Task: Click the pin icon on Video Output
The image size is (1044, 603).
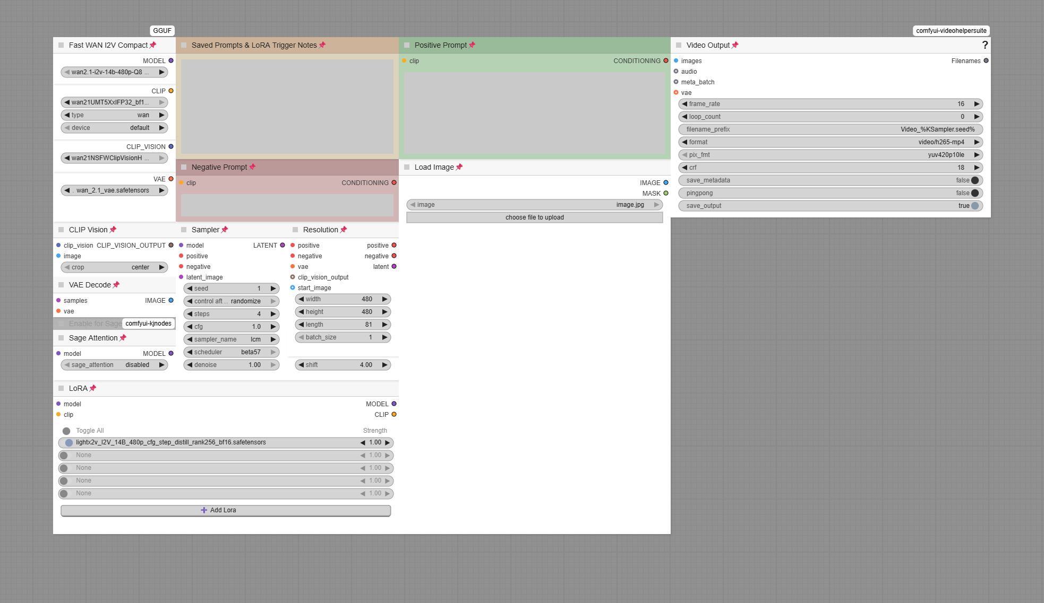Action: (x=735, y=45)
